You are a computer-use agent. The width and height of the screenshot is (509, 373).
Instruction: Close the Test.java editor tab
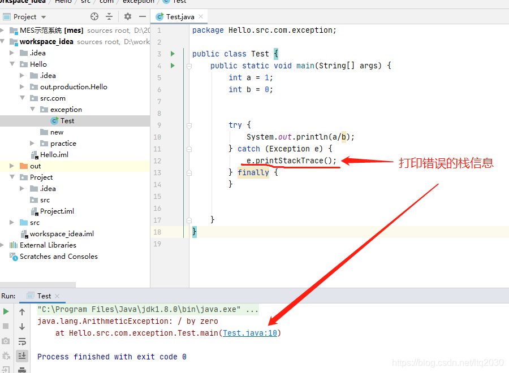(201, 16)
